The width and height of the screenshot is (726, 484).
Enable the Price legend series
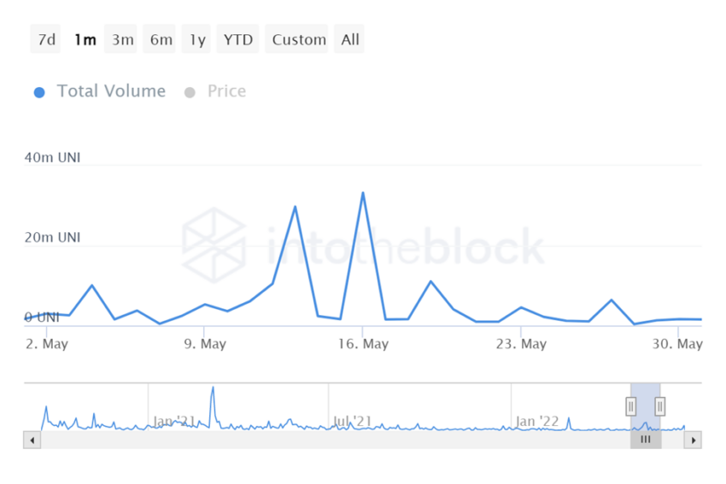(217, 91)
